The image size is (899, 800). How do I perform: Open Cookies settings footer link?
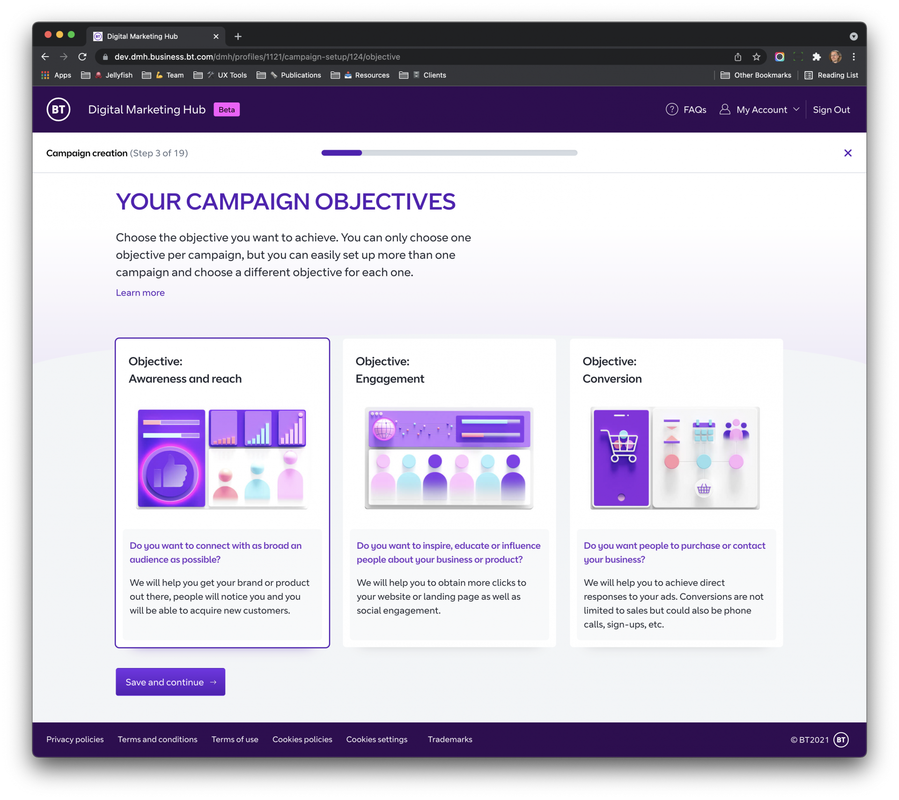coord(376,740)
